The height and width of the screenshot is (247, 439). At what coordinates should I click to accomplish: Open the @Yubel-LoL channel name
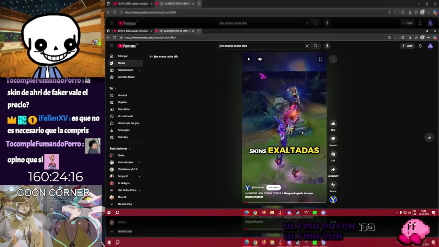pyautogui.click(x=258, y=188)
